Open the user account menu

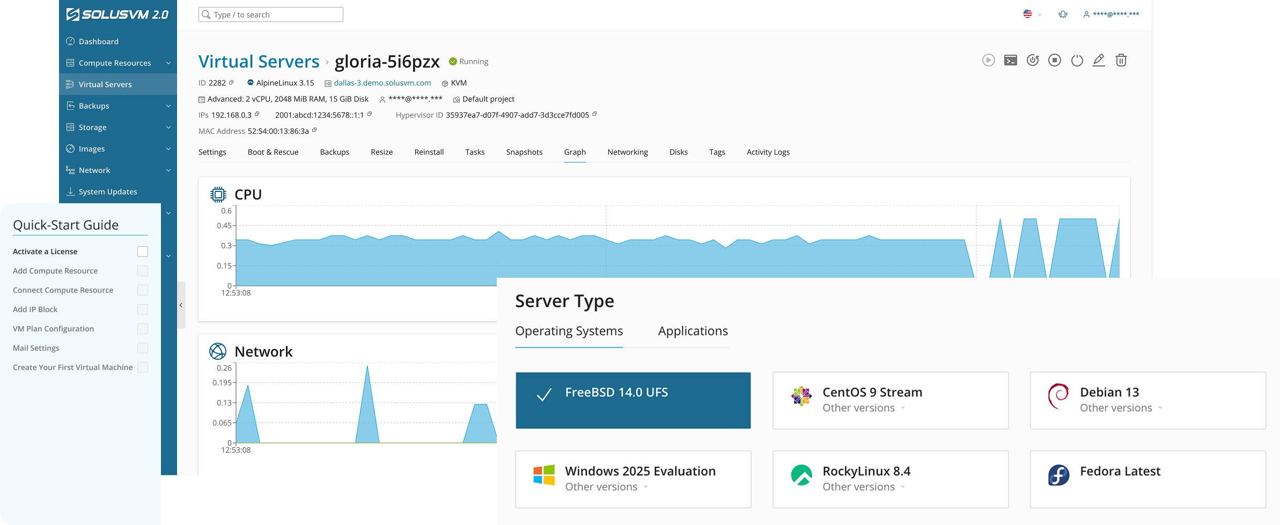pyautogui.click(x=1112, y=14)
